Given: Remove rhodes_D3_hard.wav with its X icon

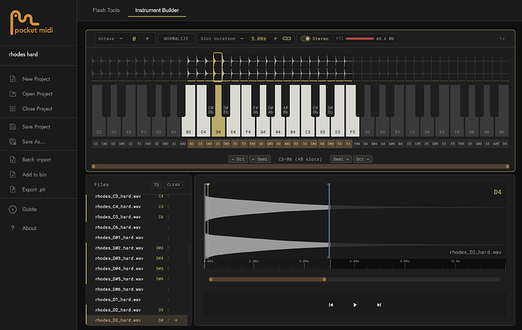Looking at the screenshot, I should tap(176, 320).
